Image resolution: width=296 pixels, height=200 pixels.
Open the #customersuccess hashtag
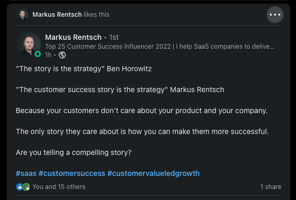[72, 173]
